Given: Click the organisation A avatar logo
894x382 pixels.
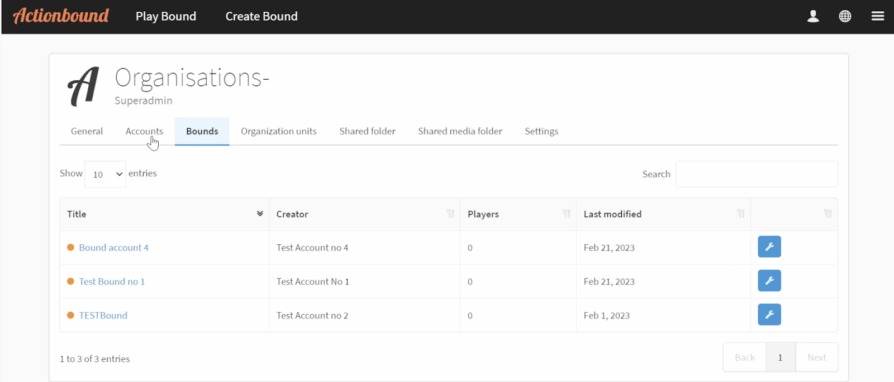Looking at the screenshot, I should coord(84,86).
